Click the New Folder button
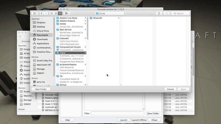Screen dimensions: 221x124 point(41,89)
